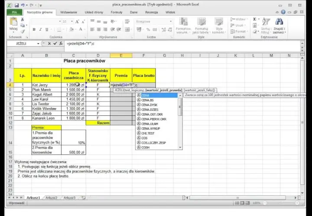
Task: Open the font name dropdown
Action: coord(60,22)
